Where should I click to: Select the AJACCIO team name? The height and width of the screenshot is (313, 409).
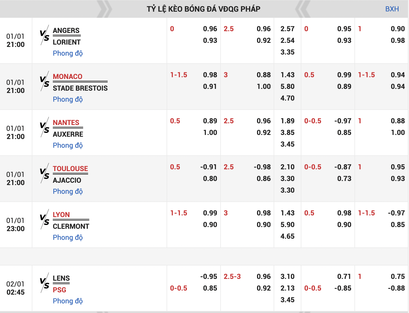tap(67, 180)
